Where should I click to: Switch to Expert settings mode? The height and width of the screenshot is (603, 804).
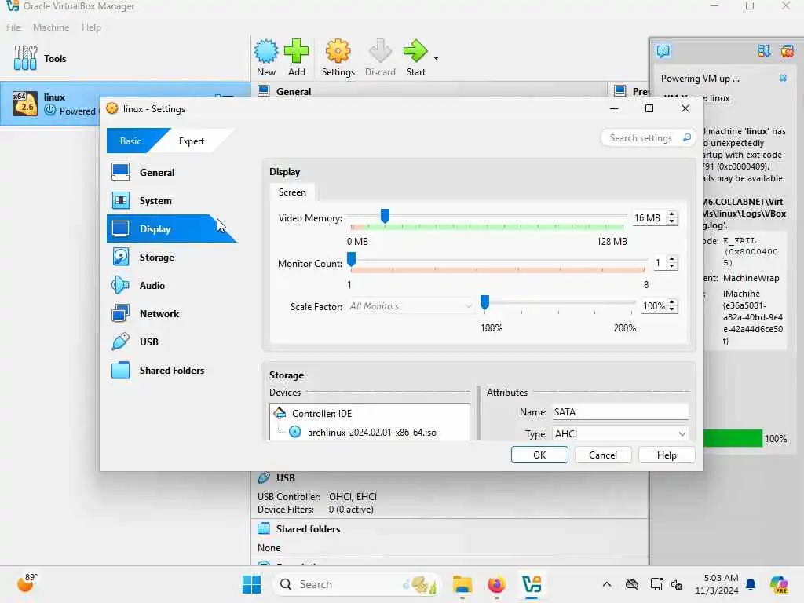click(192, 141)
